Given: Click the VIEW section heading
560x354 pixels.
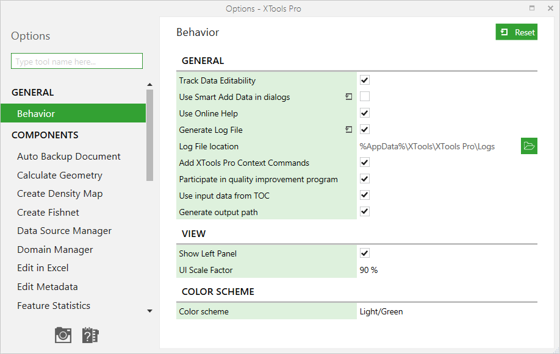Looking at the screenshot, I should (x=193, y=234).
